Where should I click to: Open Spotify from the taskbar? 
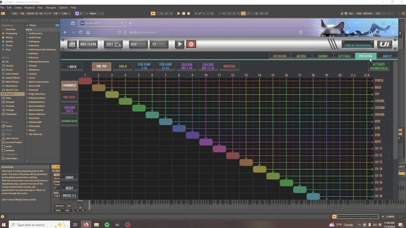pos(107,225)
